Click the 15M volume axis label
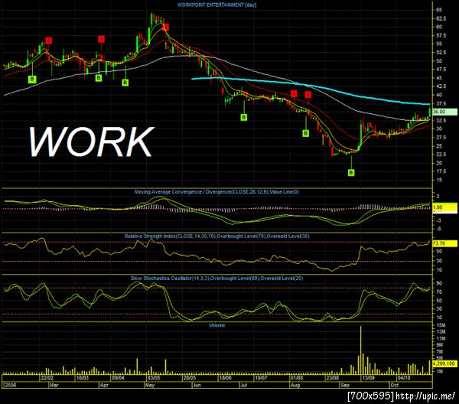This screenshot has width=459, height=404. (441, 325)
